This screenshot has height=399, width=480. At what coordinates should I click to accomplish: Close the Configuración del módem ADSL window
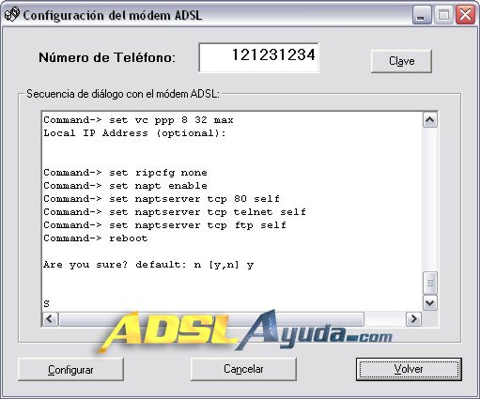(465, 15)
